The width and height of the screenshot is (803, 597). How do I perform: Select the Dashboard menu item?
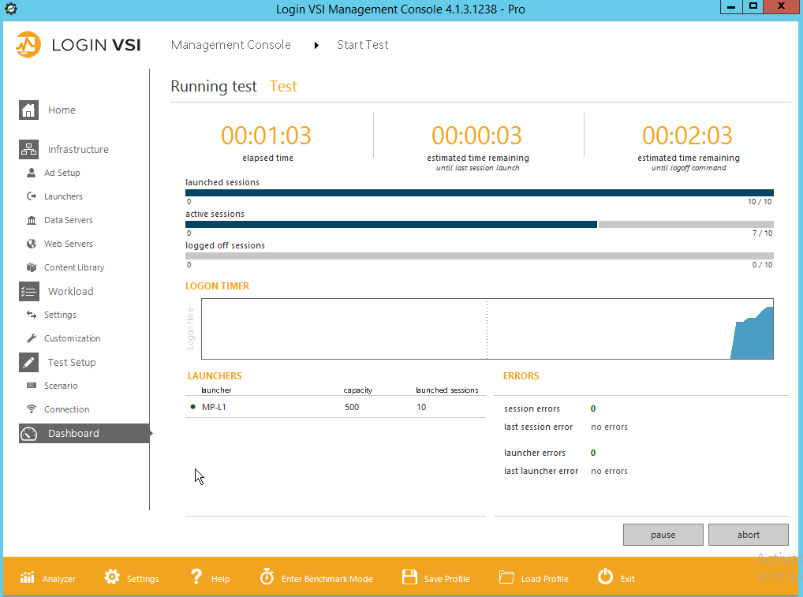click(x=84, y=433)
